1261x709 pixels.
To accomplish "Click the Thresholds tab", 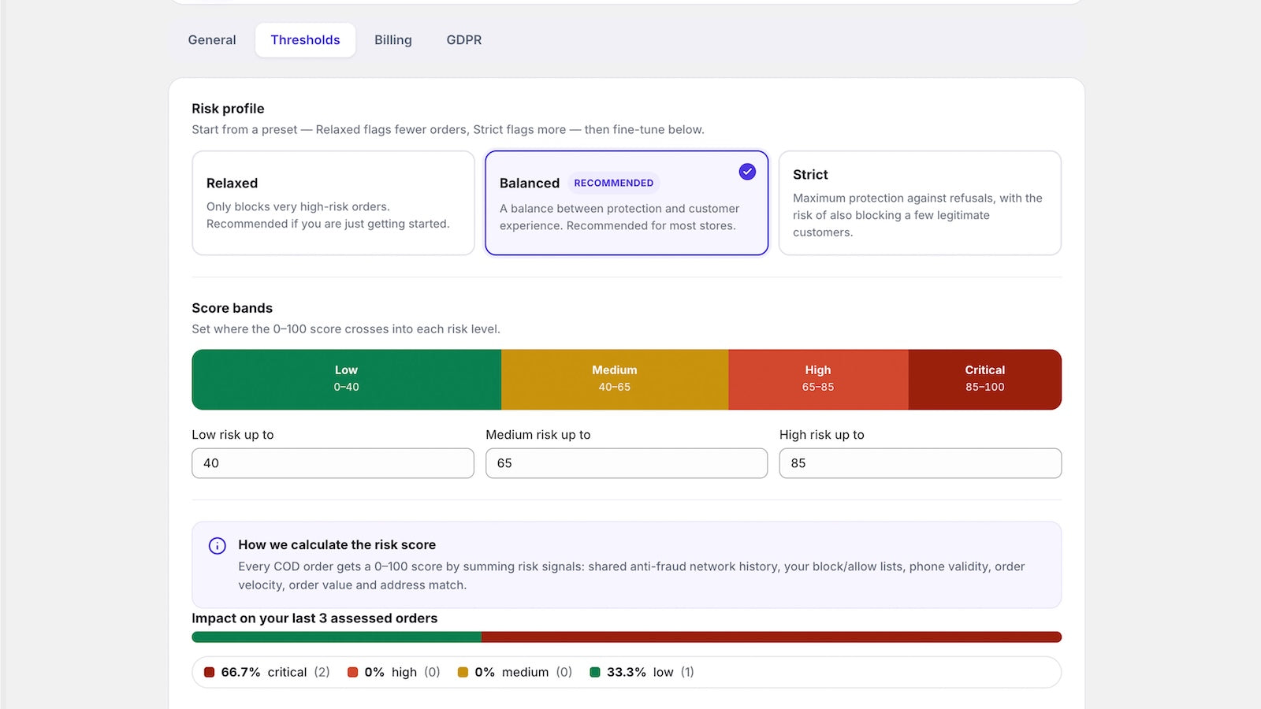I will coord(305,40).
